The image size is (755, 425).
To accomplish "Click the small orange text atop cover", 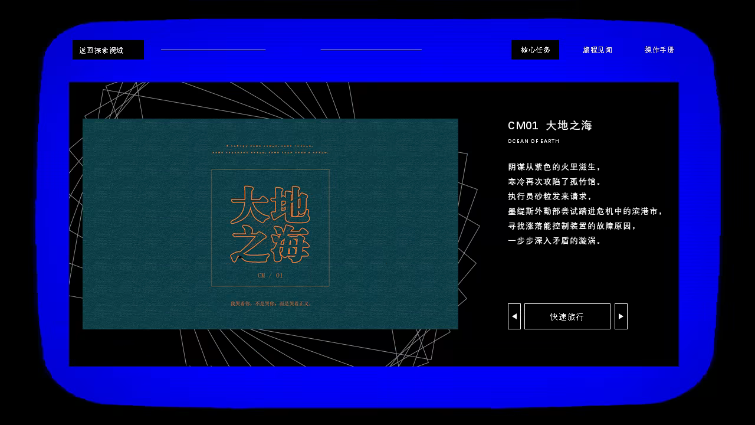I will coord(270,149).
